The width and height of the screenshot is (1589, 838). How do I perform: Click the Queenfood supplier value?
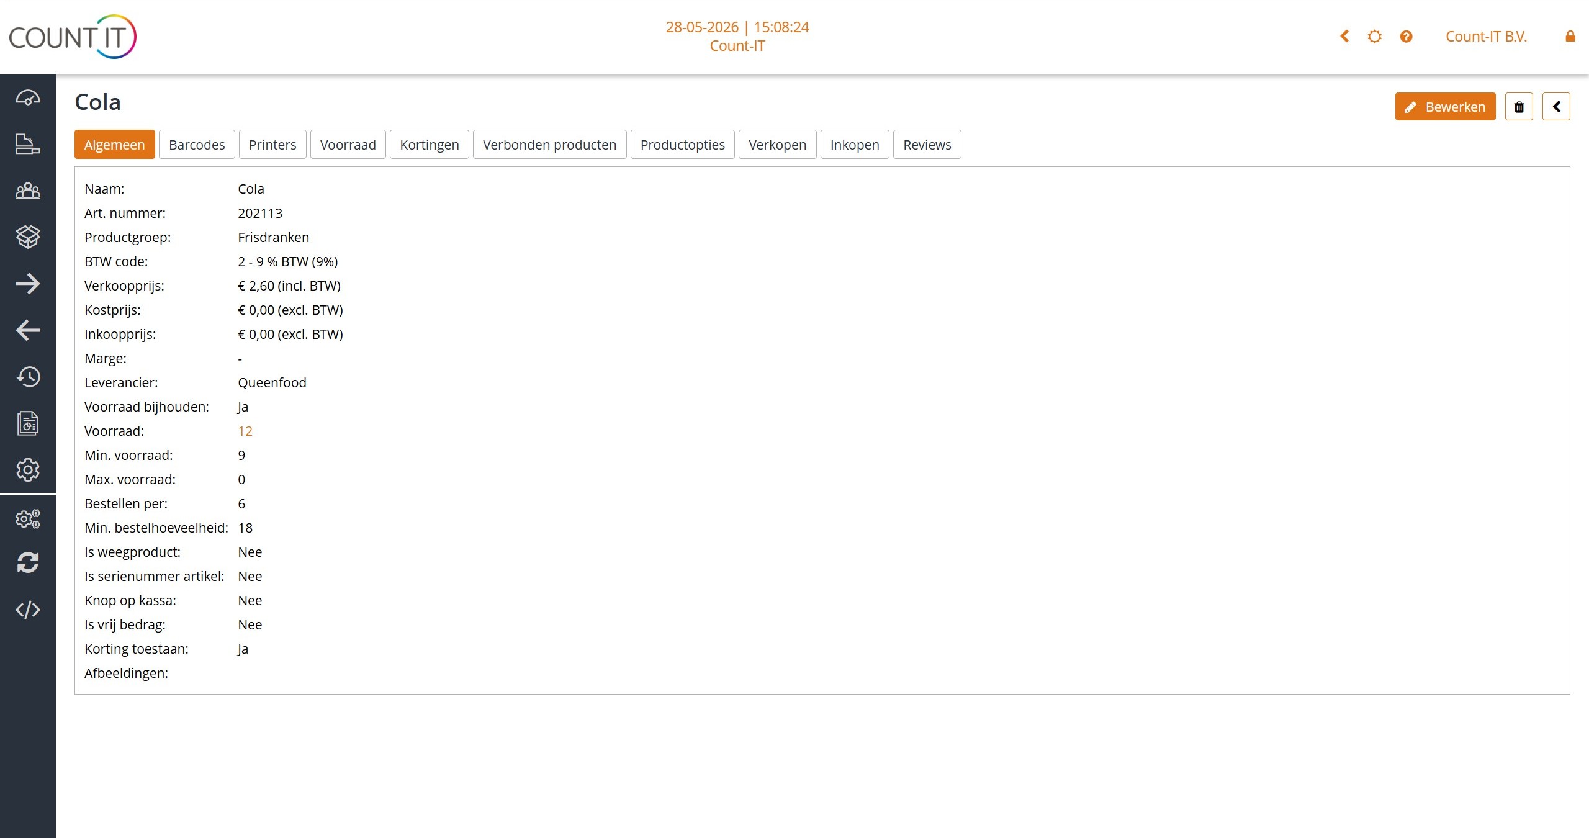[x=272, y=382]
